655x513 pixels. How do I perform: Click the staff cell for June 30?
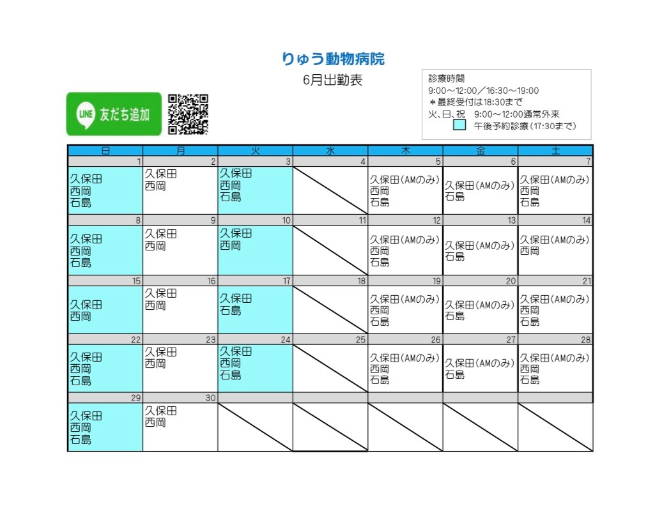(x=180, y=427)
